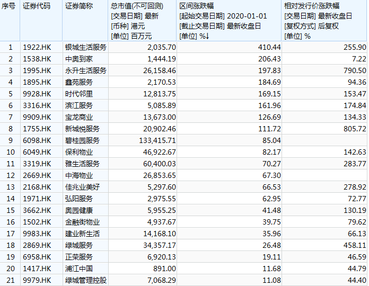Select the 总市值 column header
The height and width of the screenshot is (286, 369).
[142, 21]
